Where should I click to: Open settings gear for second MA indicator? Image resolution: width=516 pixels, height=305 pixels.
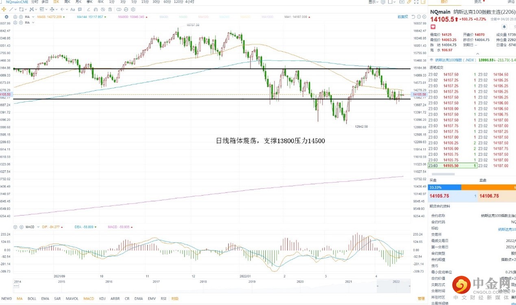15,22
